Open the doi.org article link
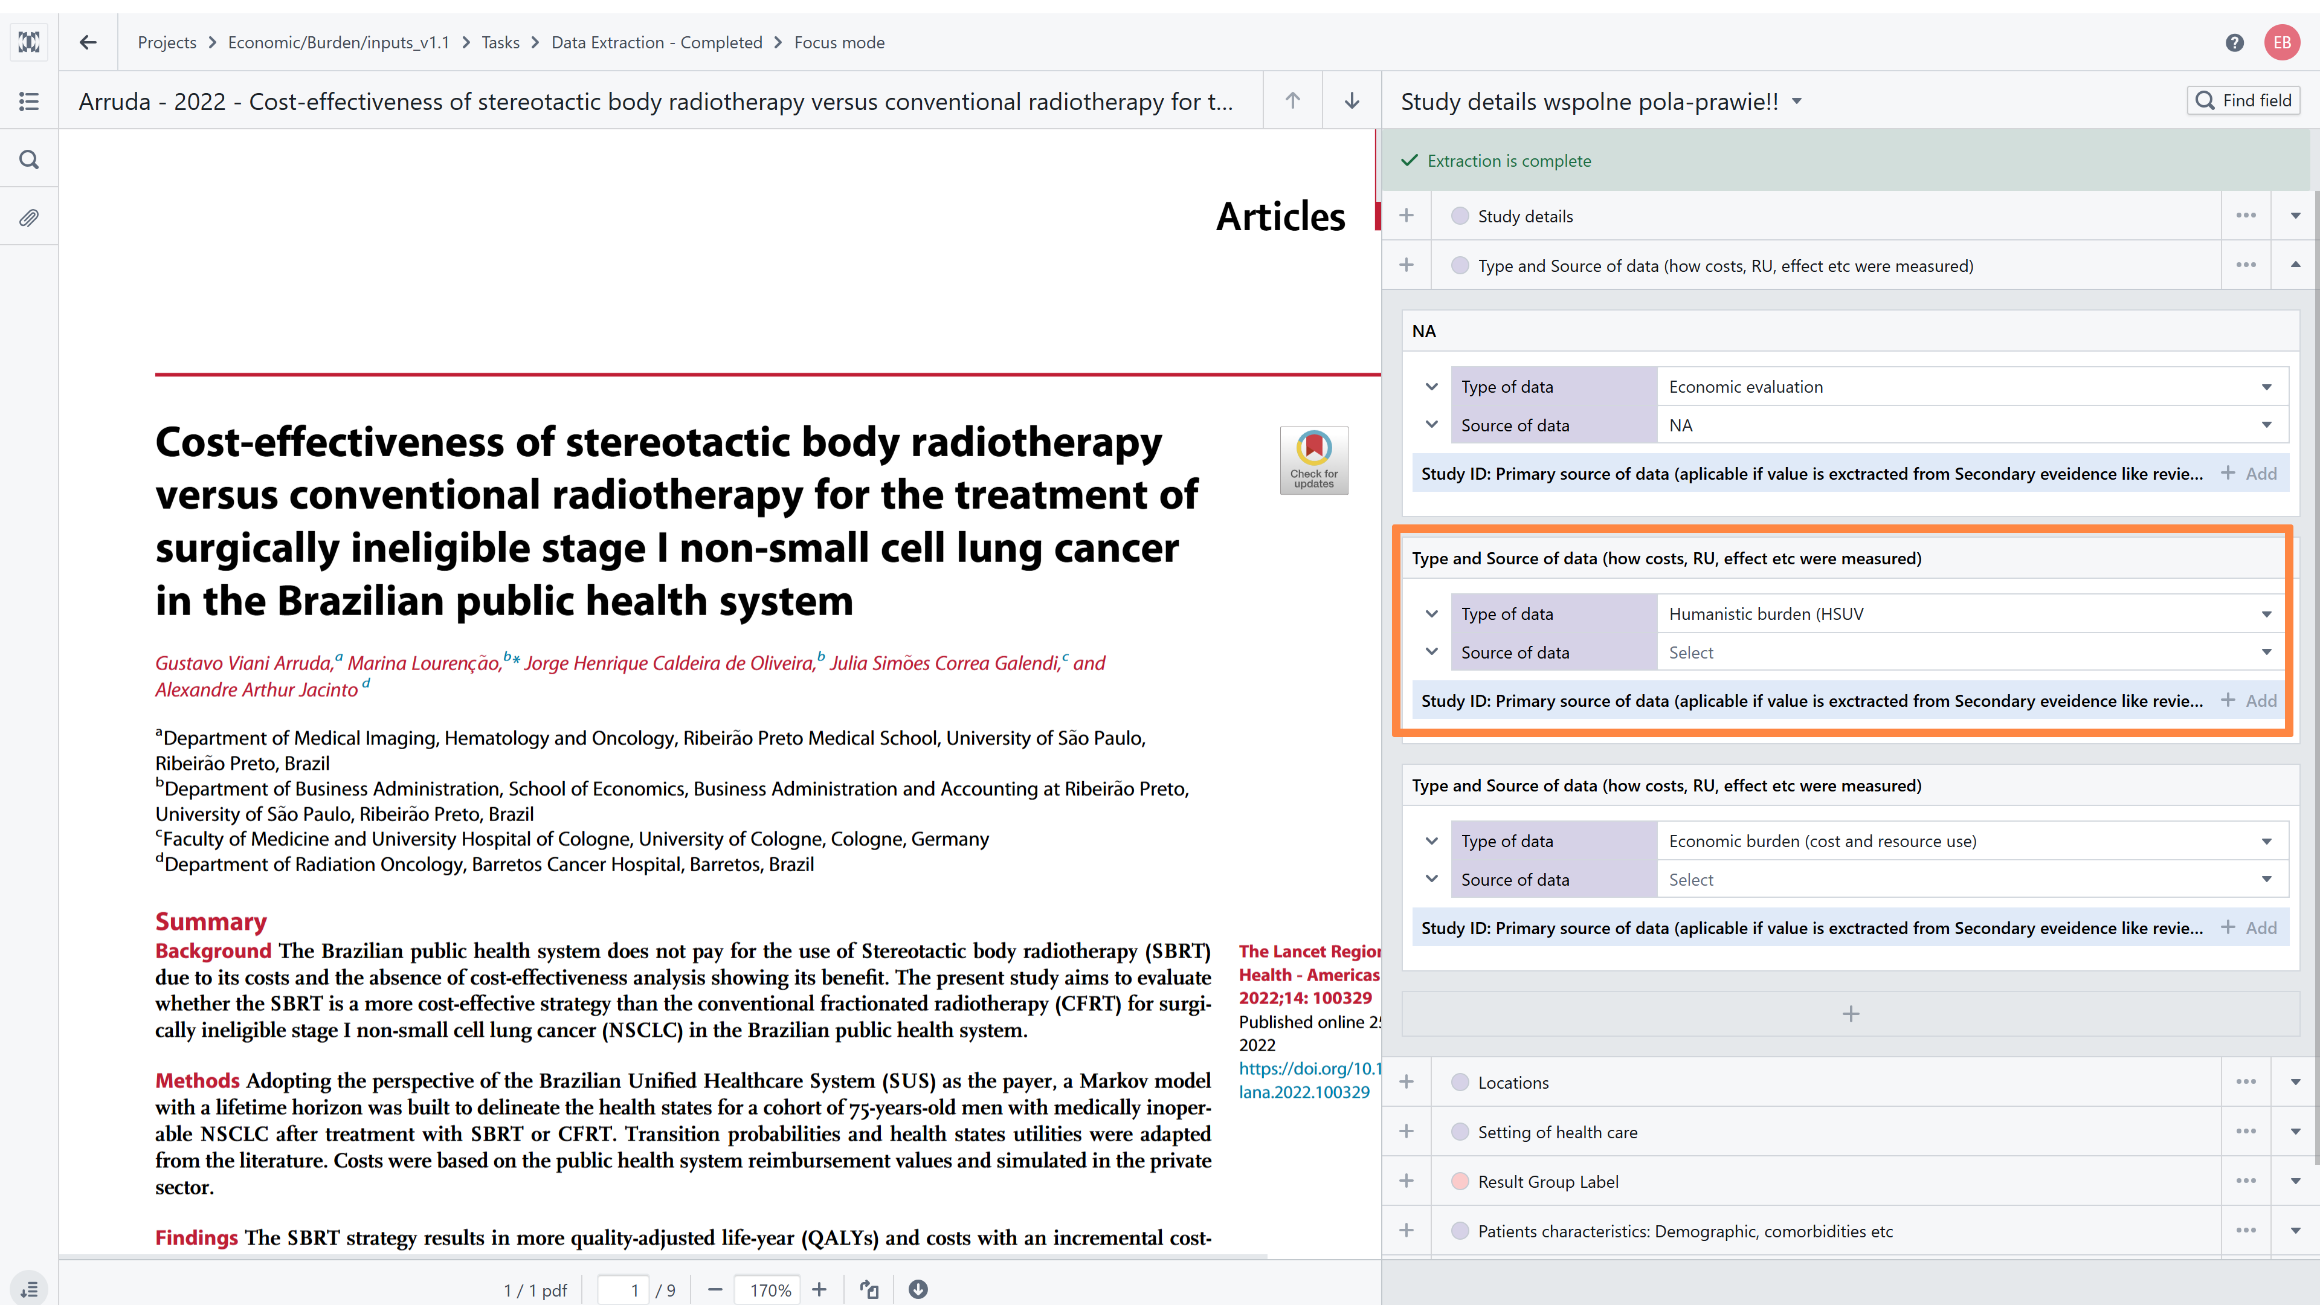This screenshot has width=2320, height=1305. [1309, 1080]
